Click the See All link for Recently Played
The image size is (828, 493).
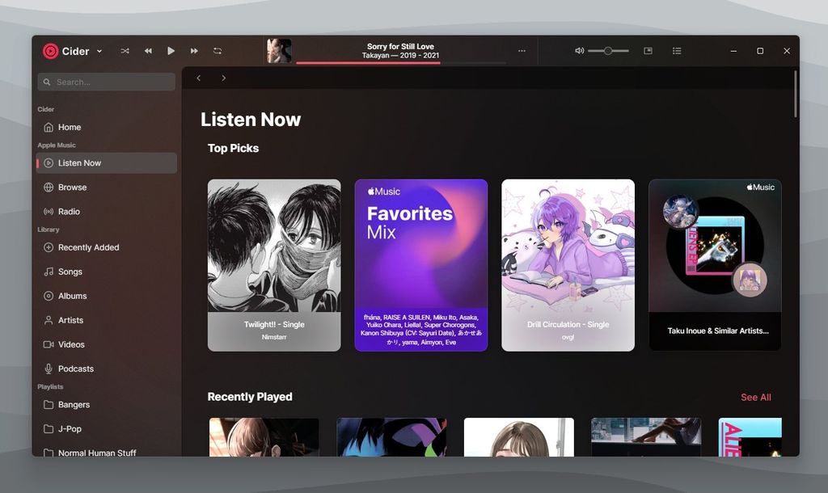pyautogui.click(x=755, y=397)
